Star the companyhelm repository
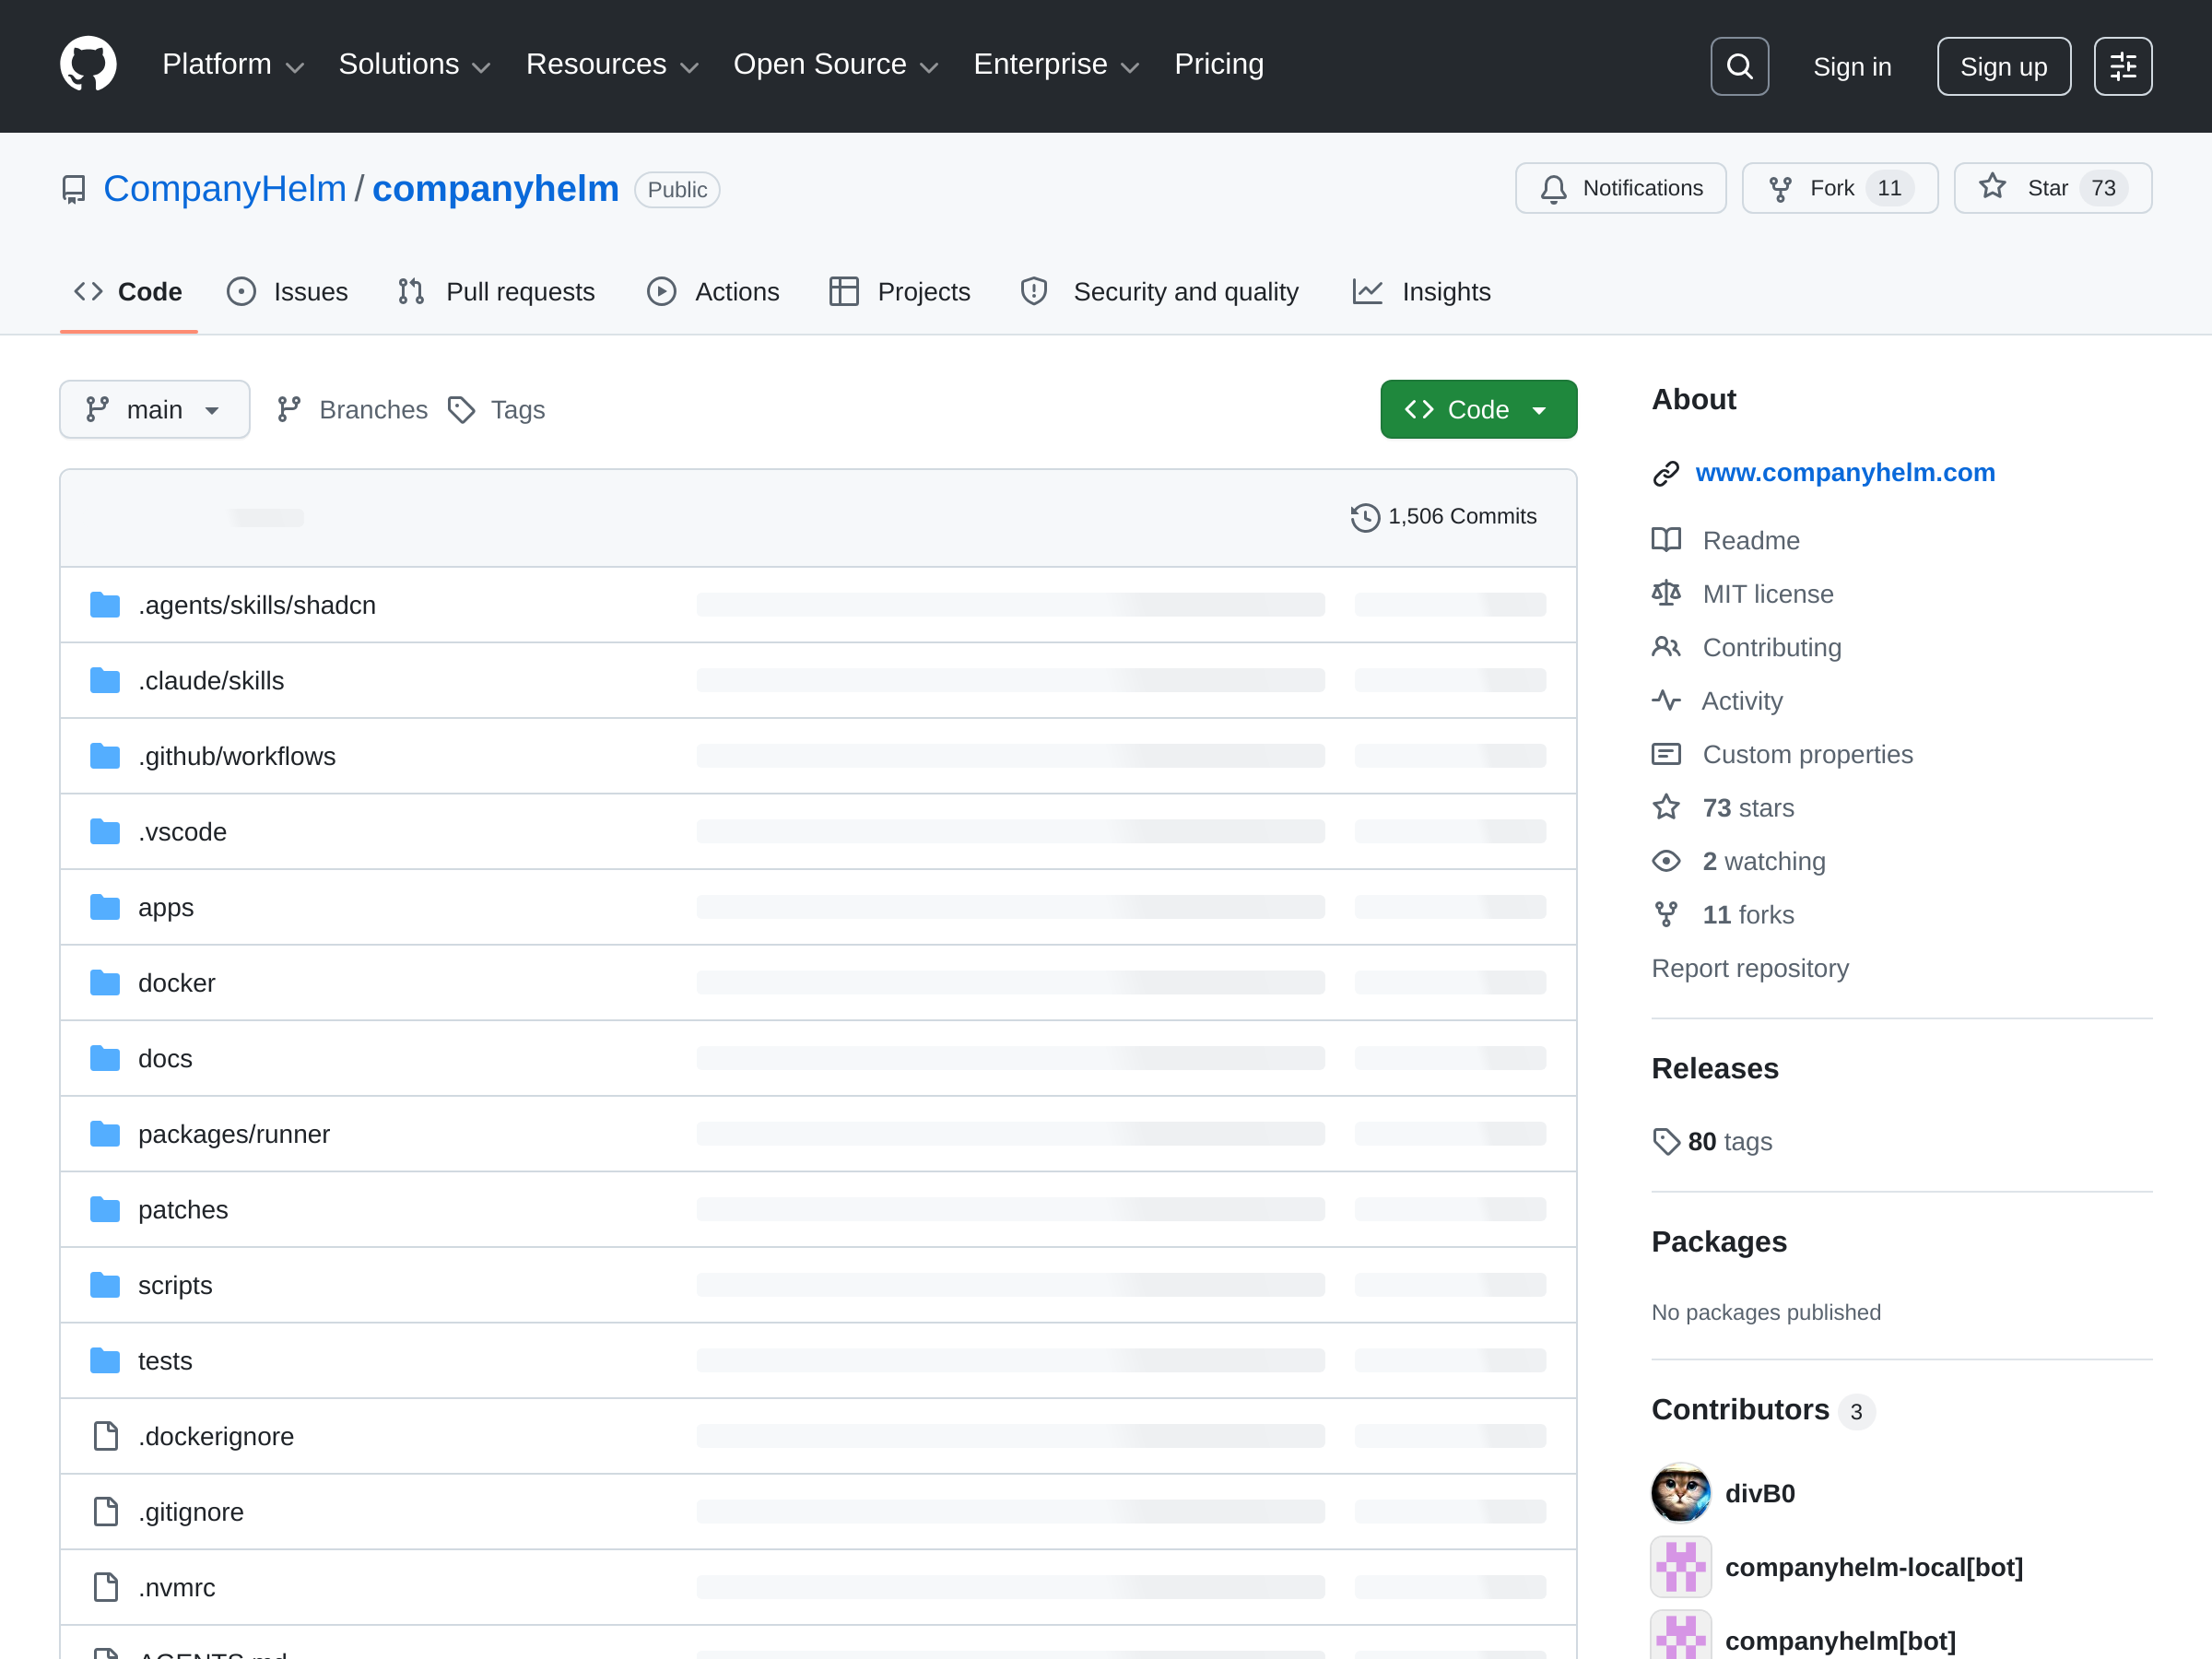This screenshot has height=1659, width=2212. pos(2052,188)
